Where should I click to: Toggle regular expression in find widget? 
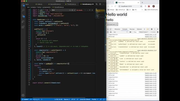click(75, 10)
